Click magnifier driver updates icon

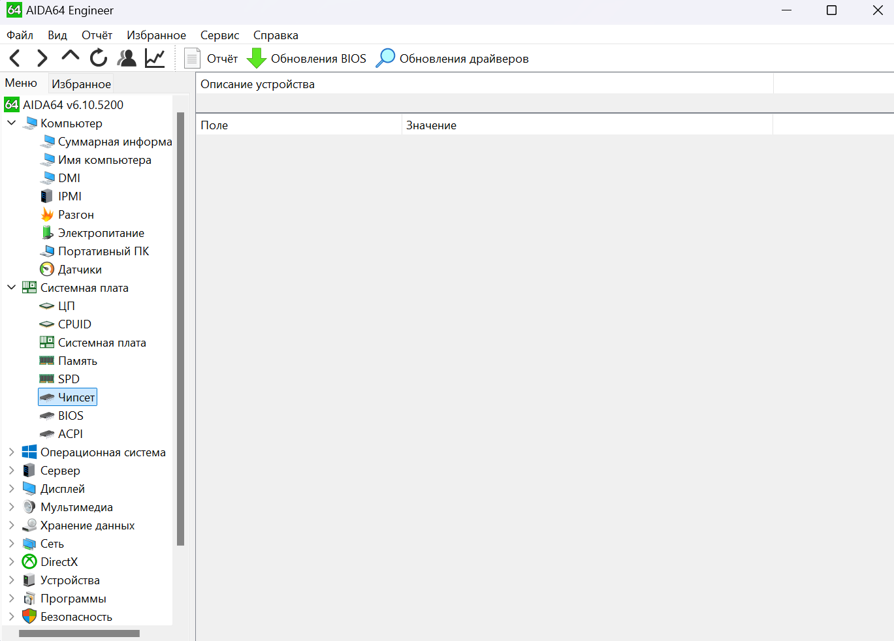pos(385,59)
